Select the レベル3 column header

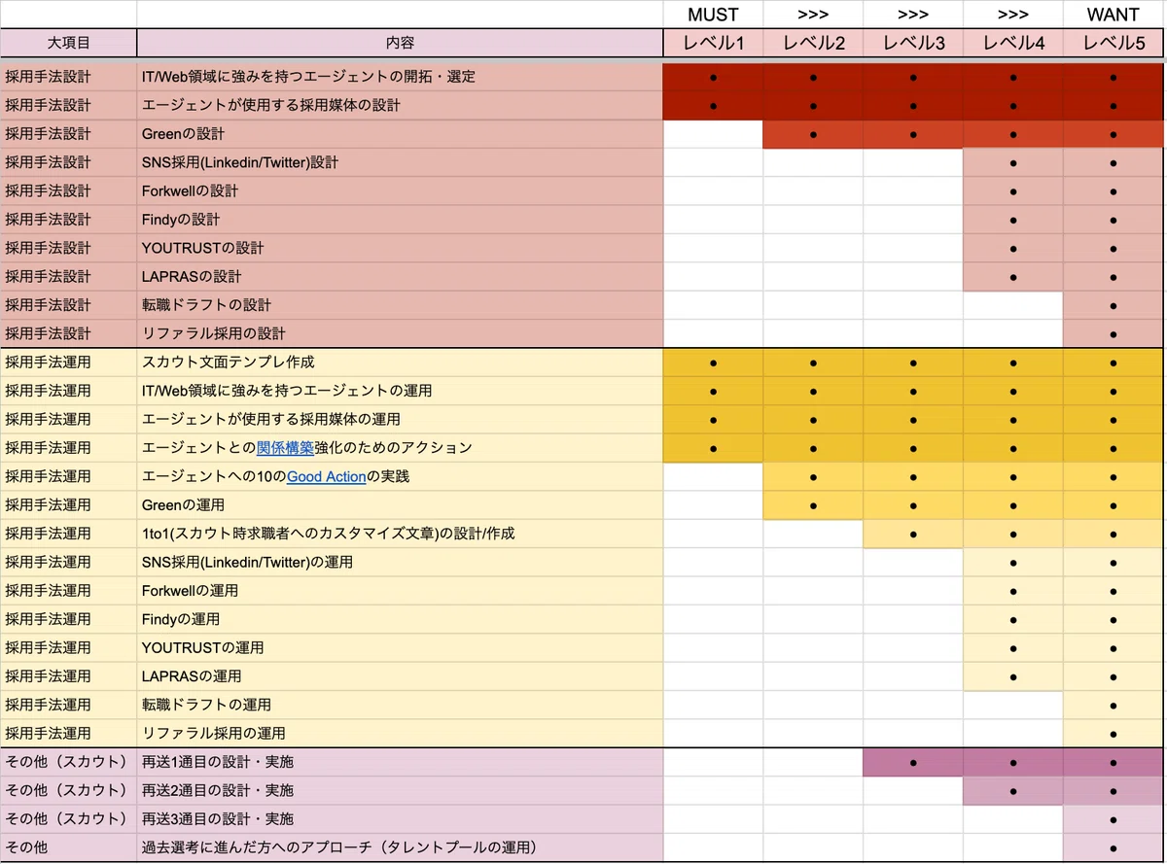tap(913, 43)
